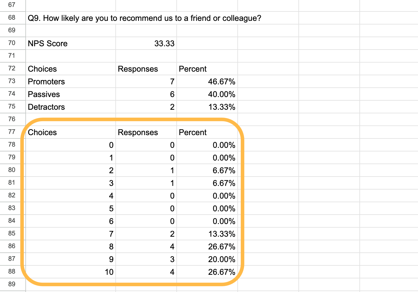Click row header 73
Viewport: 418px width, 292px height.
coord(12,81)
